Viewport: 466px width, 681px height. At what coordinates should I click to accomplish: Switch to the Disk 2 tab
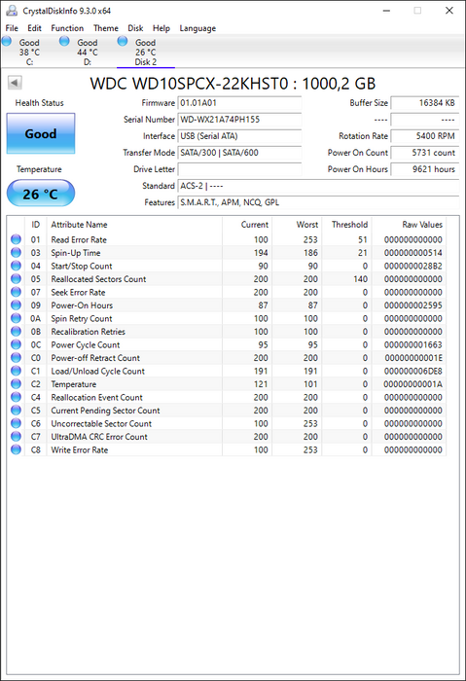click(146, 53)
